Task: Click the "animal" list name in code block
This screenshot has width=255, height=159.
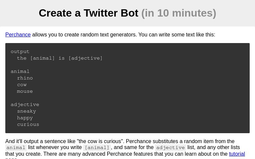Action: 20,72
